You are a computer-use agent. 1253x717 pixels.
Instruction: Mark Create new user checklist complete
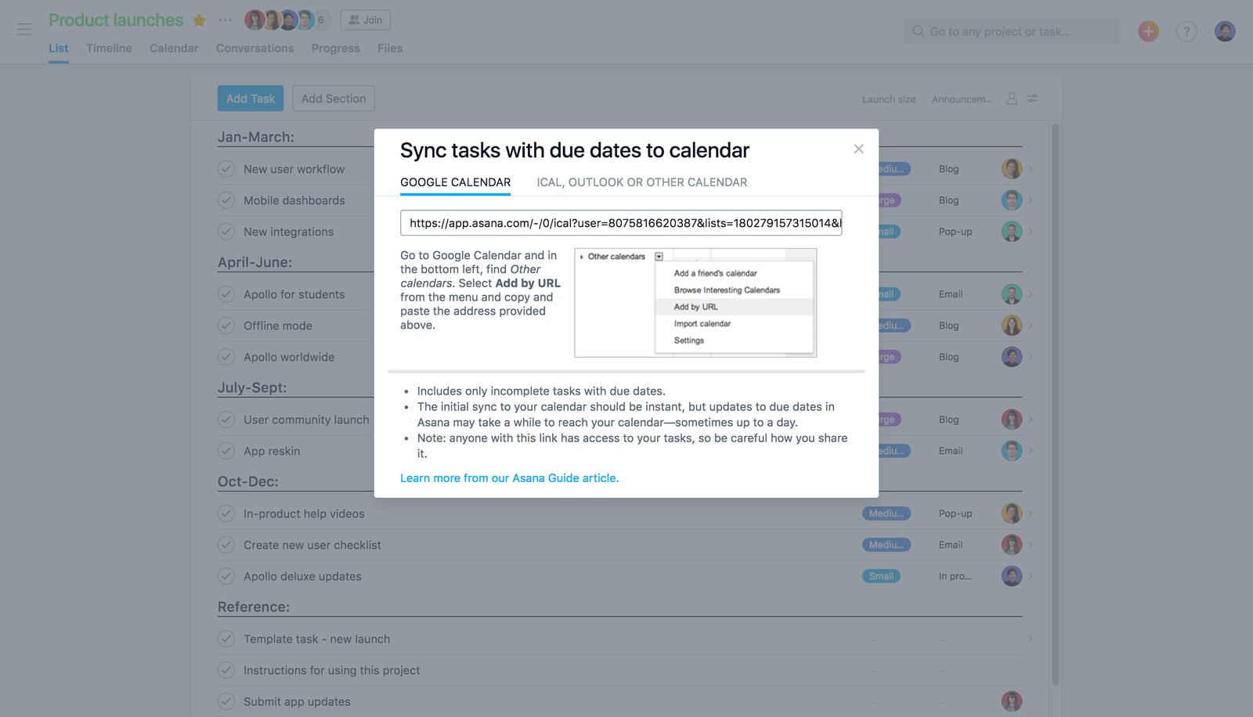[x=226, y=545]
